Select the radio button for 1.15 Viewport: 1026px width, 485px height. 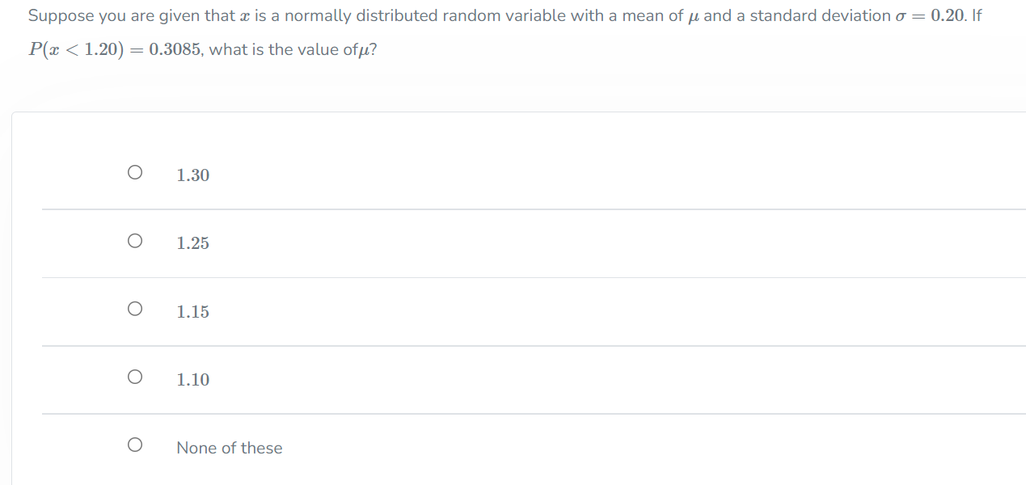[x=135, y=308]
